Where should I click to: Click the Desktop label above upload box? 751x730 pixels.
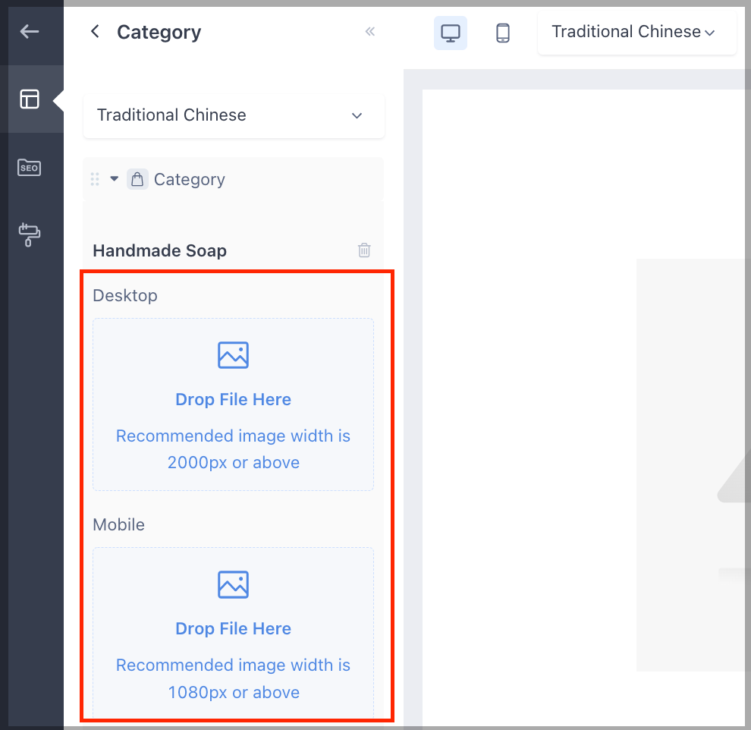pos(125,295)
